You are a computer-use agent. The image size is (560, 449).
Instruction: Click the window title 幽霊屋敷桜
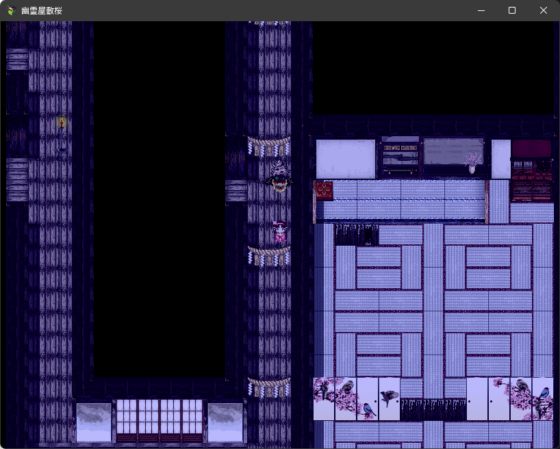coord(42,11)
